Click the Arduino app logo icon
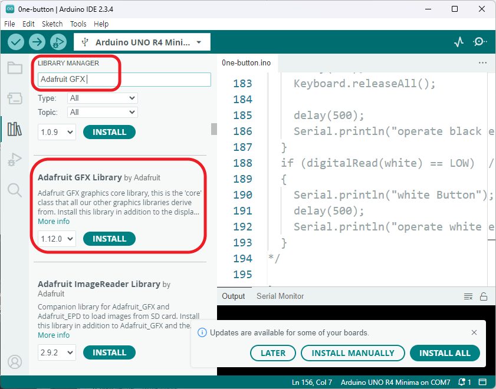This screenshot has width=496, height=389. [10, 9]
